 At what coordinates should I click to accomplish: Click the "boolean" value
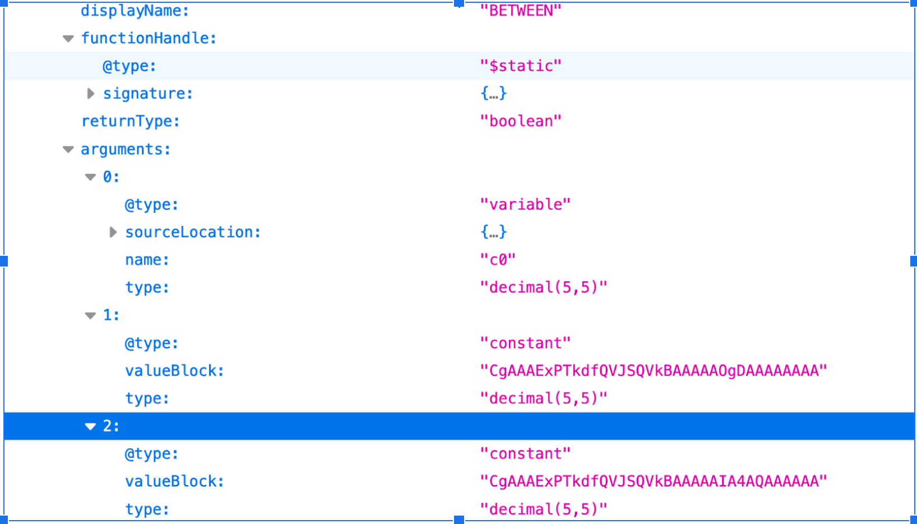(521, 121)
